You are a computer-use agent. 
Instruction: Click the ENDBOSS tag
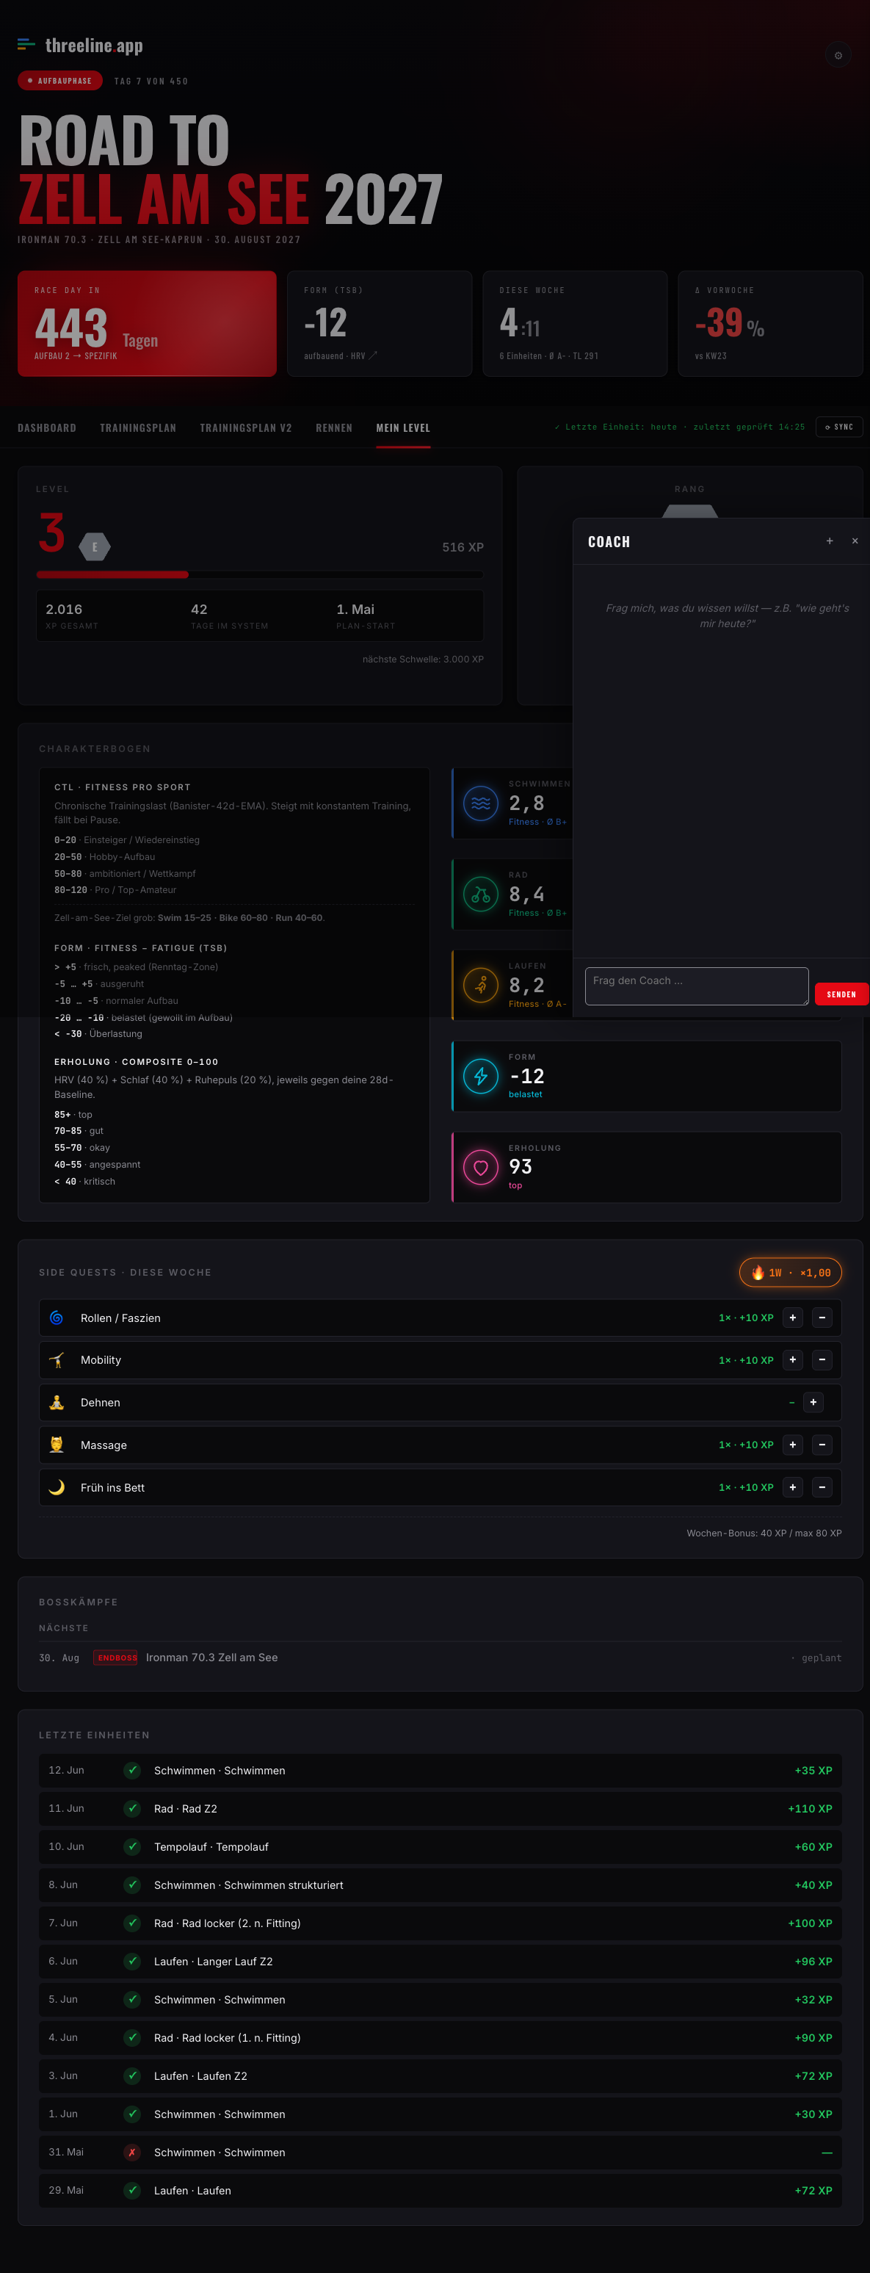pos(117,1657)
